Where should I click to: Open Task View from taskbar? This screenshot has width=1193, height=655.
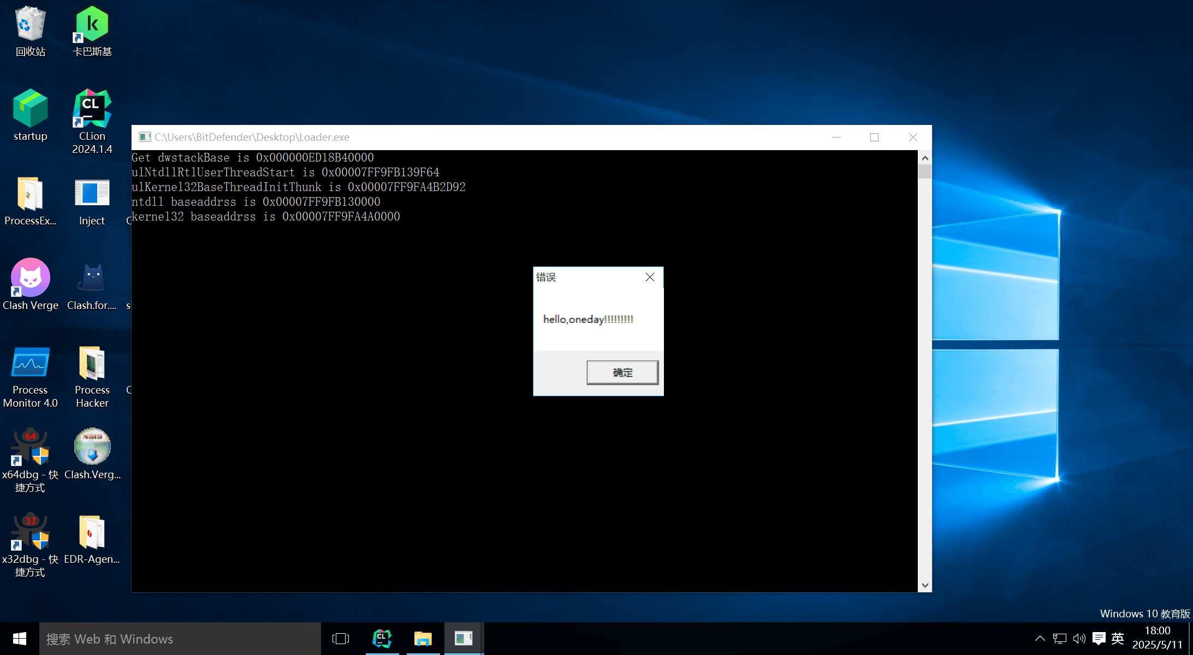click(x=341, y=639)
